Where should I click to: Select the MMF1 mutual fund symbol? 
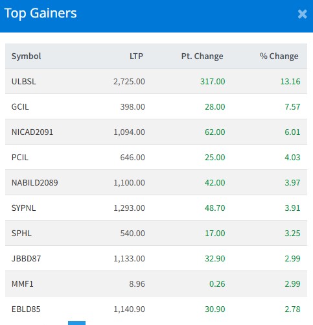tap(23, 284)
